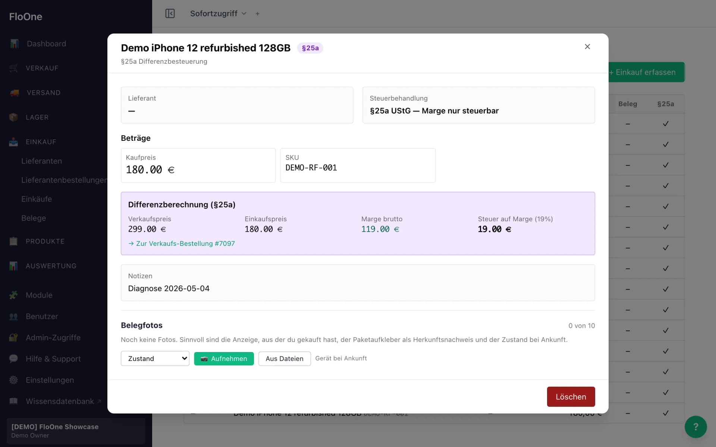The image size is (716, 447).
Task: Click the Einkauf inbox icon
Action: click(13, 142)
